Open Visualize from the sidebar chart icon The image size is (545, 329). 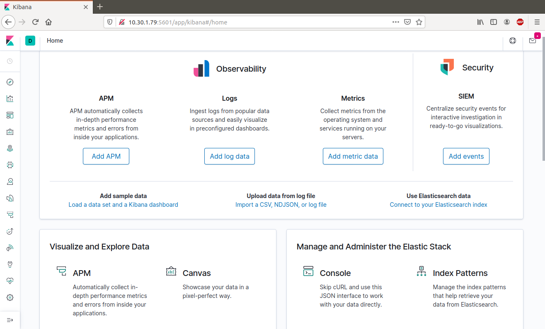[10, 99]
